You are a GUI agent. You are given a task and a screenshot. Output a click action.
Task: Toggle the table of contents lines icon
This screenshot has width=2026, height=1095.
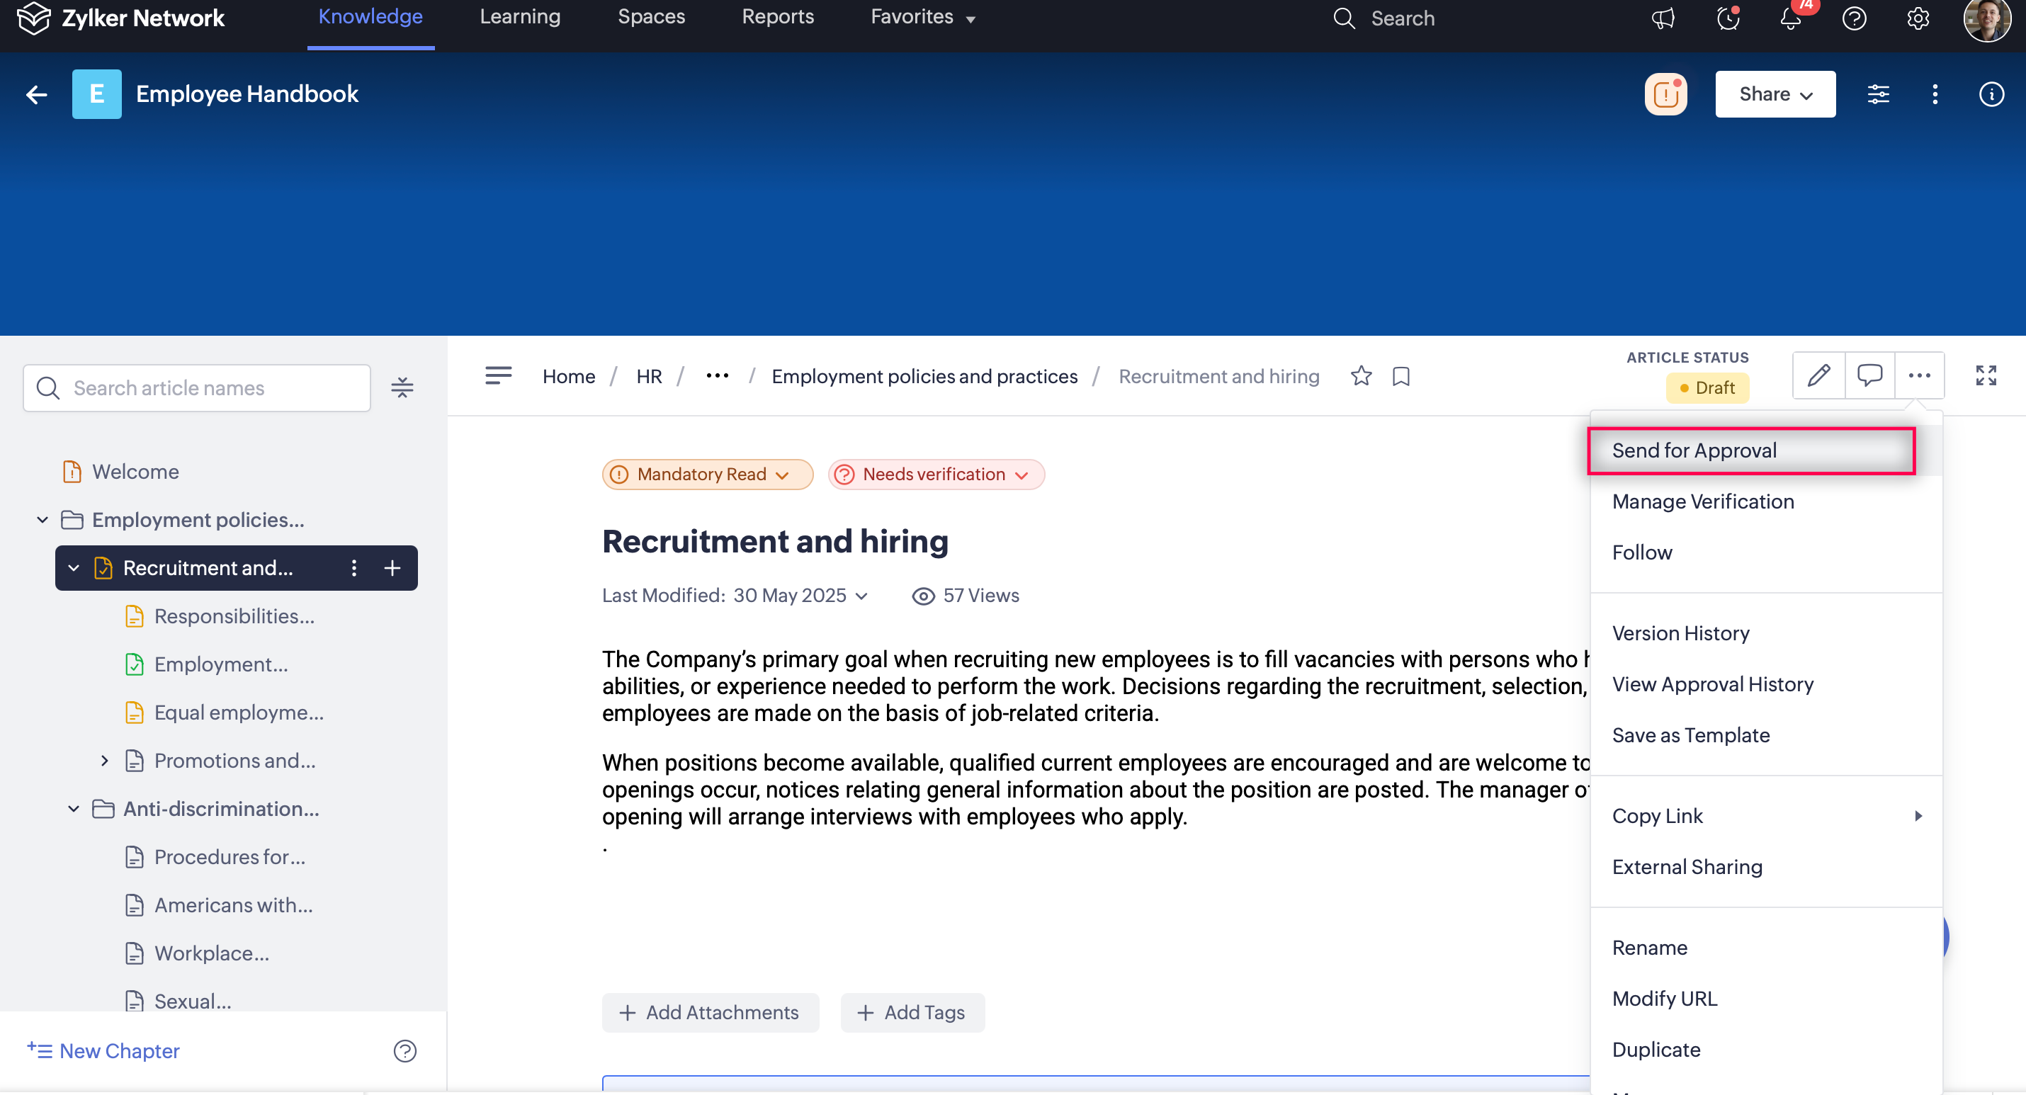498,375
